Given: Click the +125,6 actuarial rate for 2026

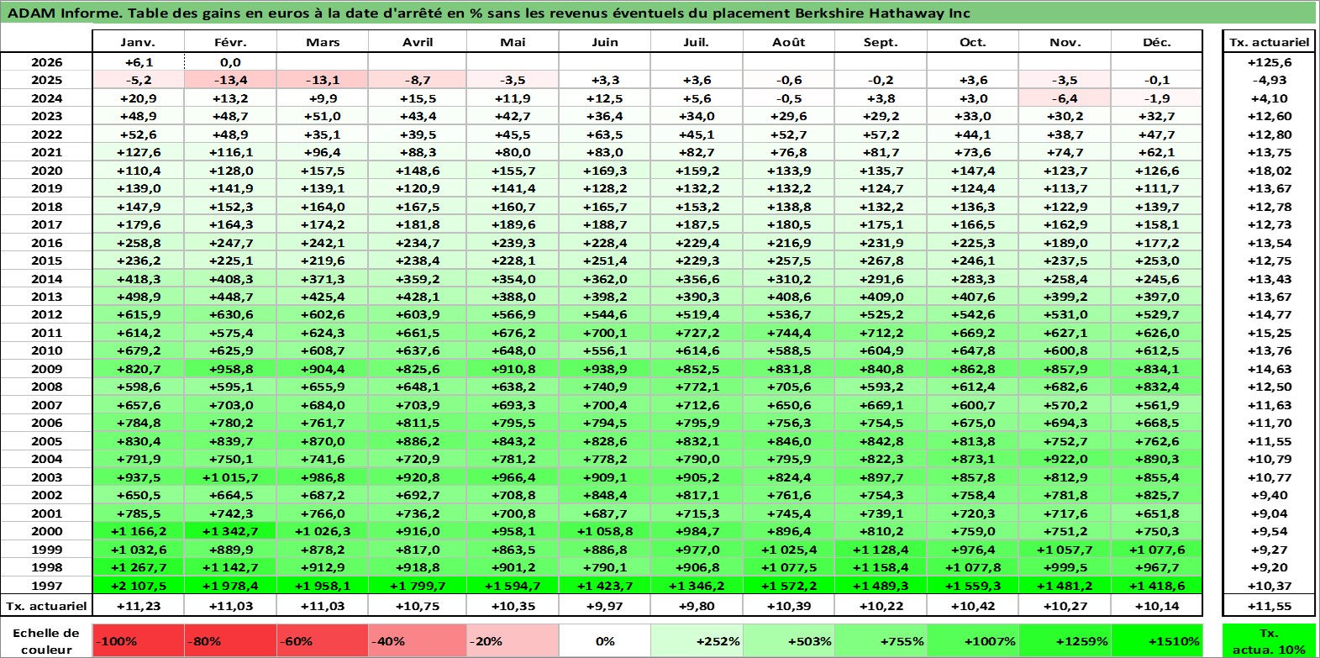Looking at the screenshot, I should (1269, 62).
